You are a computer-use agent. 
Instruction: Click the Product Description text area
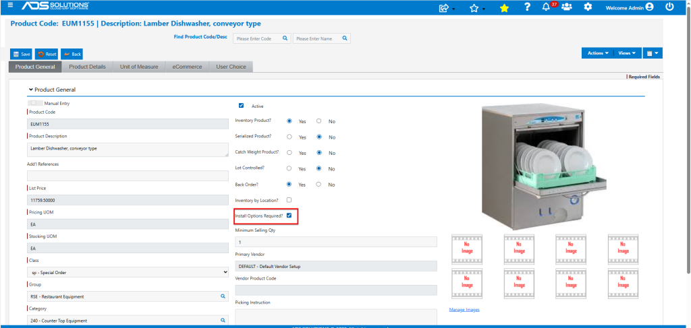[x=128, y=150]
